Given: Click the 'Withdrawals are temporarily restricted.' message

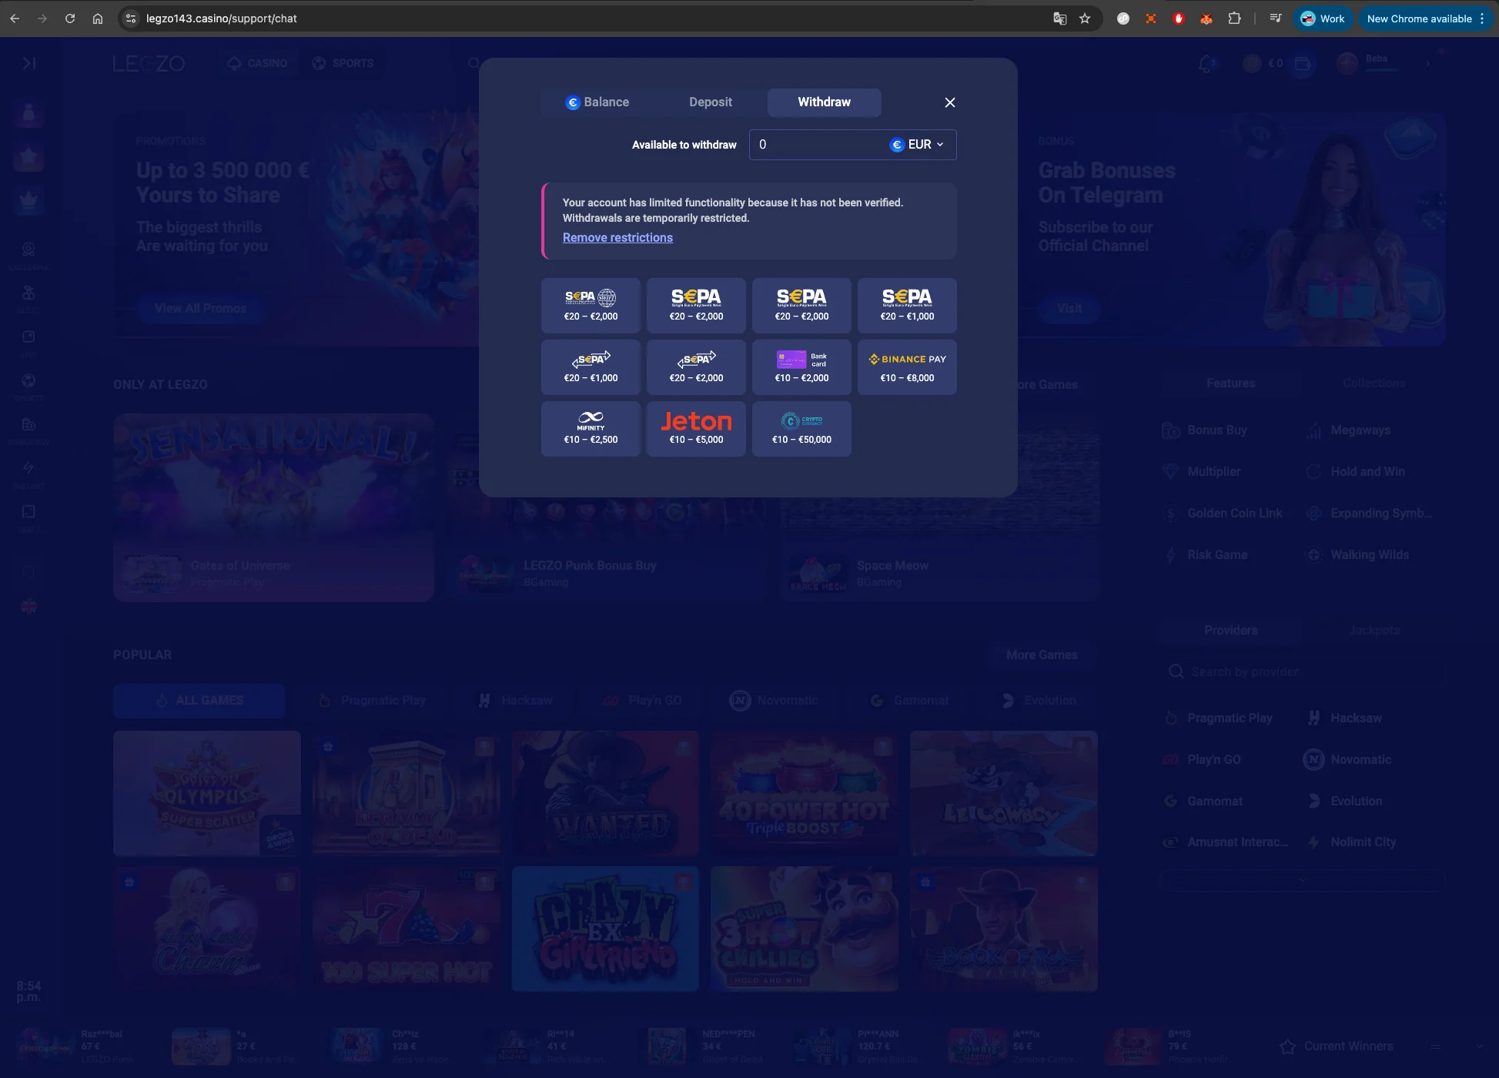Looking at the screenshot, I should click(655, 218).
